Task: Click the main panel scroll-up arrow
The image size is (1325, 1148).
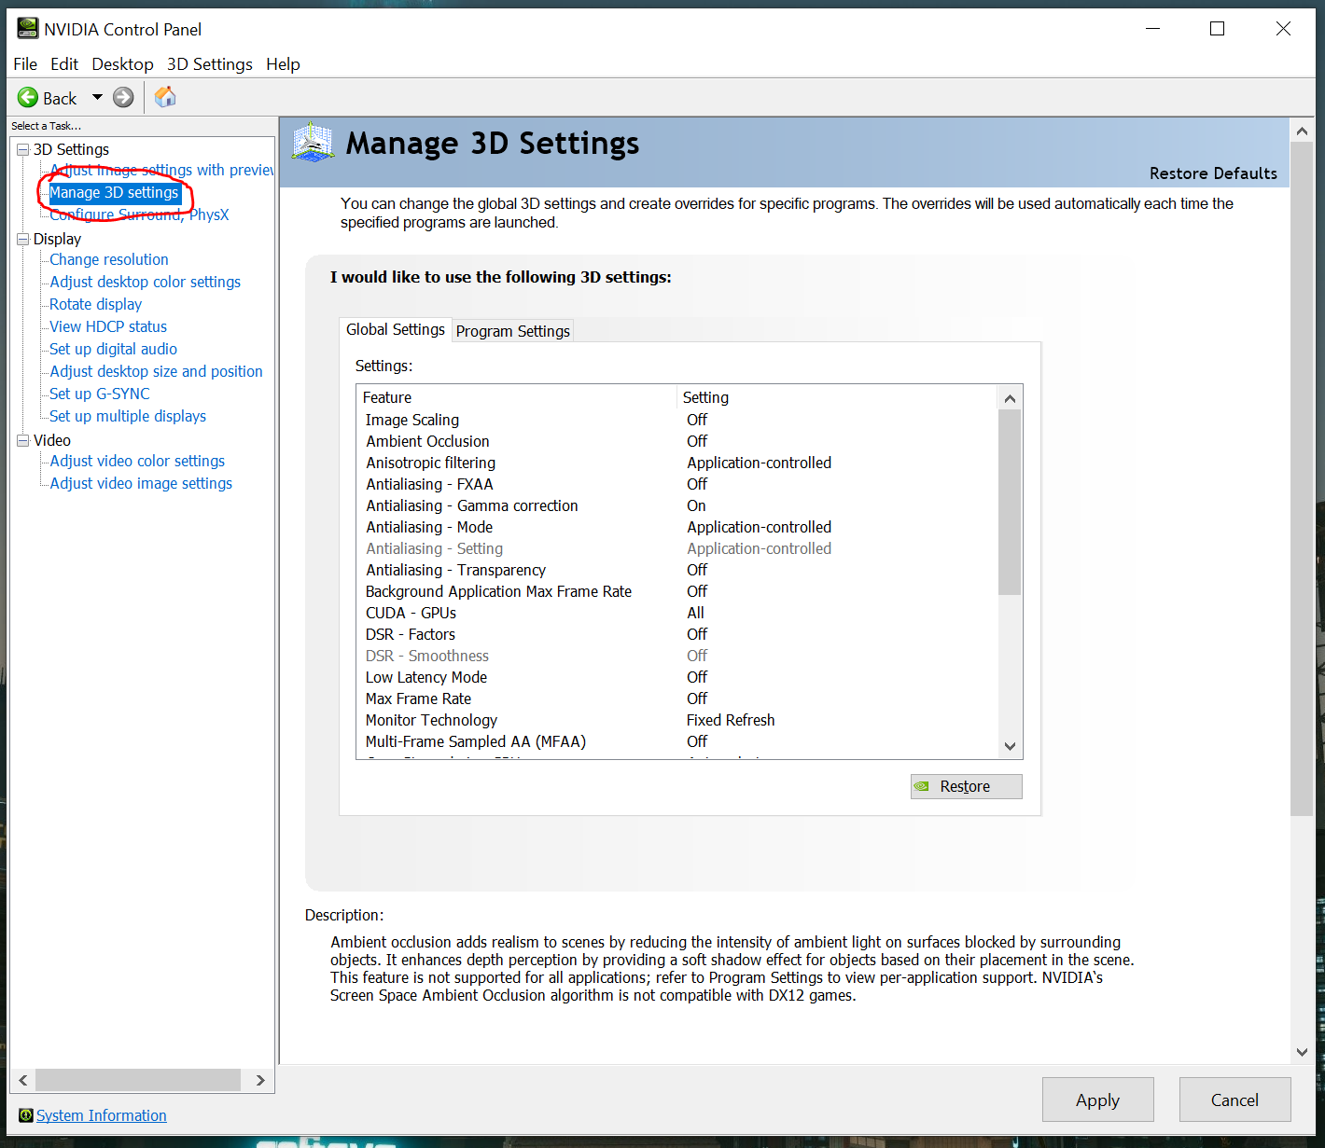Action: (x=1302, y=131)
